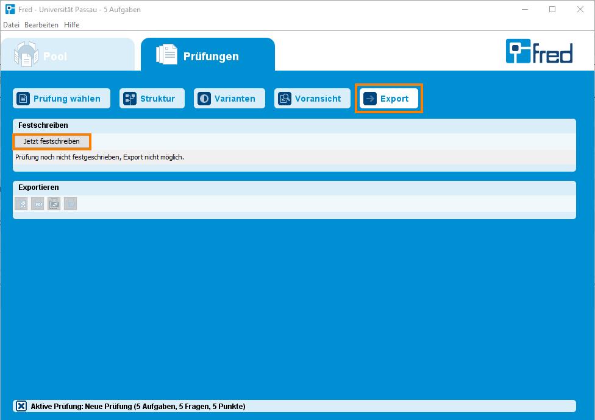Maximize the Fred window
Image resolution: width=595 pixels, height=420 pixels.
552,10
